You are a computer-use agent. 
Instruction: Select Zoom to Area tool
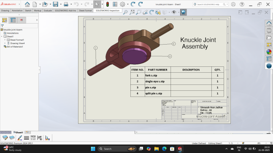[138, 12]
